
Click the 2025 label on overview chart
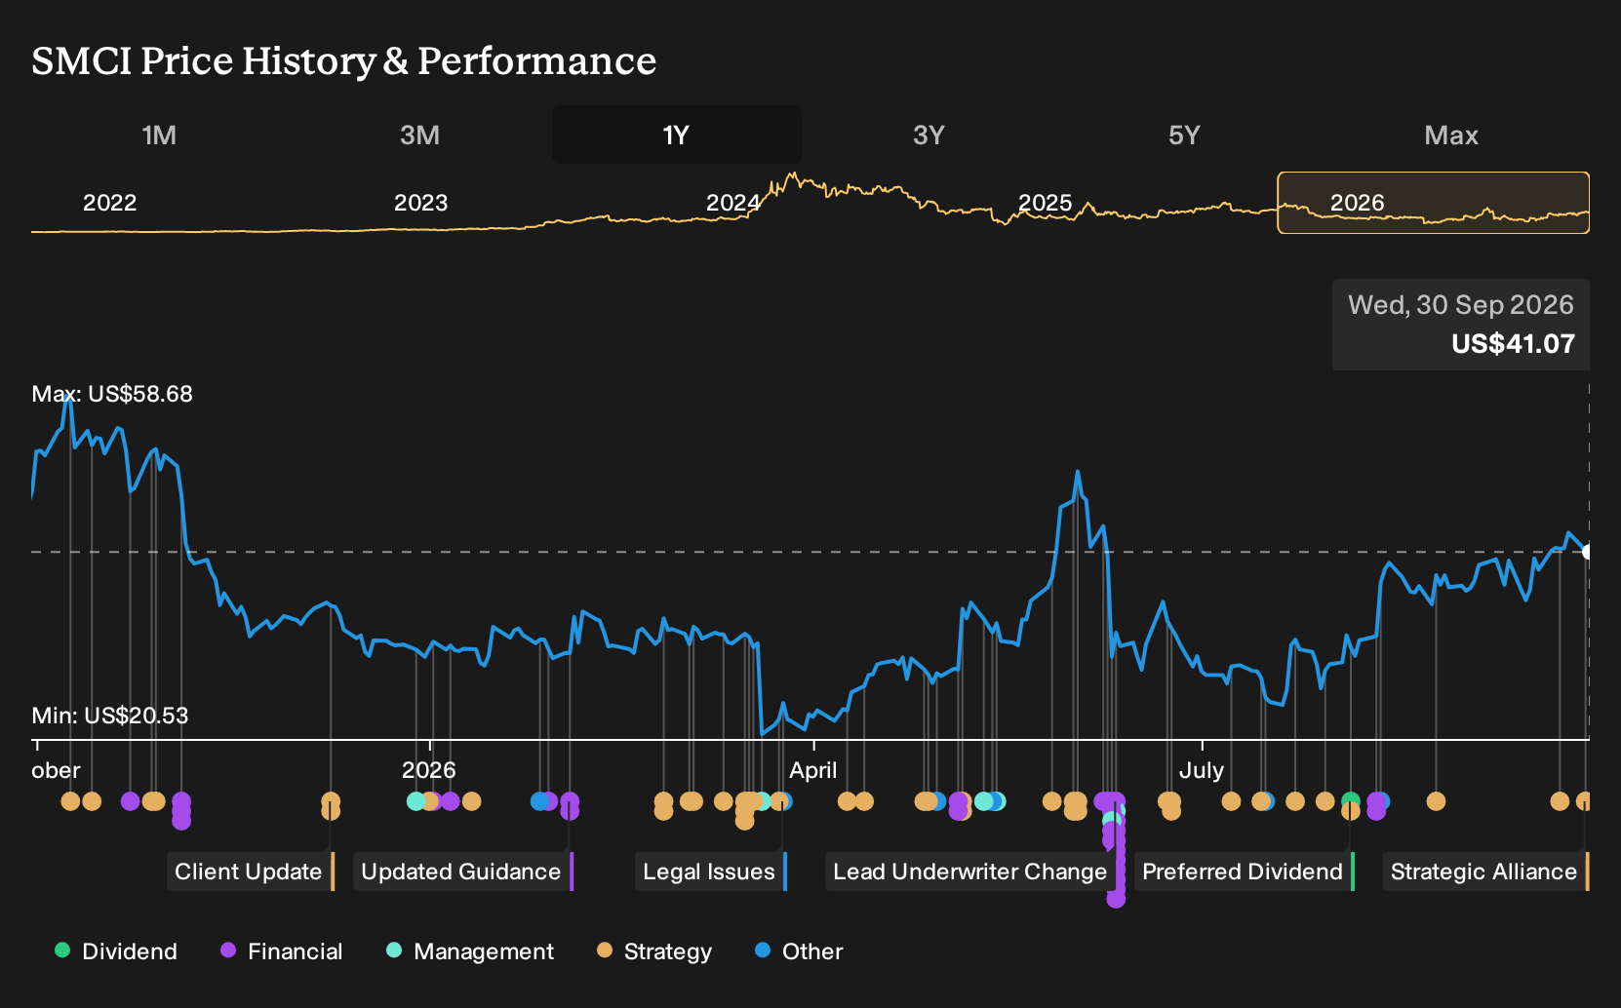(1045, 203)
